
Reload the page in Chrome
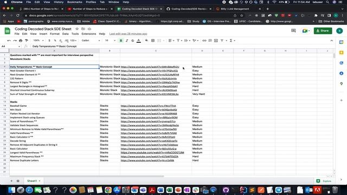click(18, 16)
